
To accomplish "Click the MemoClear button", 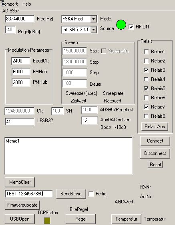I will pyautogui.click(x=20, y=182).
